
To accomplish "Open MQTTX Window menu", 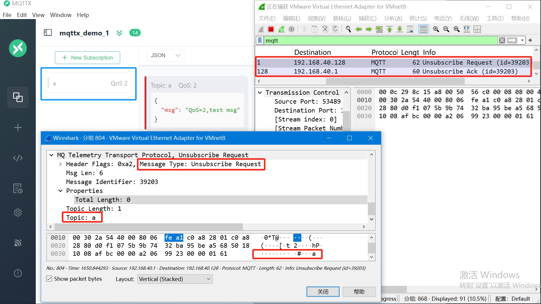I will 61,15.
